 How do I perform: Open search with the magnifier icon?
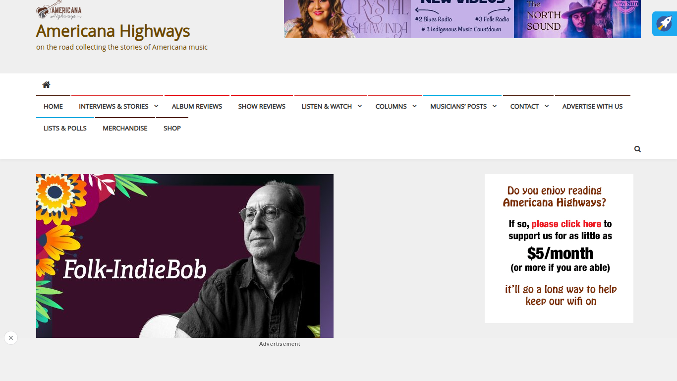637,149
